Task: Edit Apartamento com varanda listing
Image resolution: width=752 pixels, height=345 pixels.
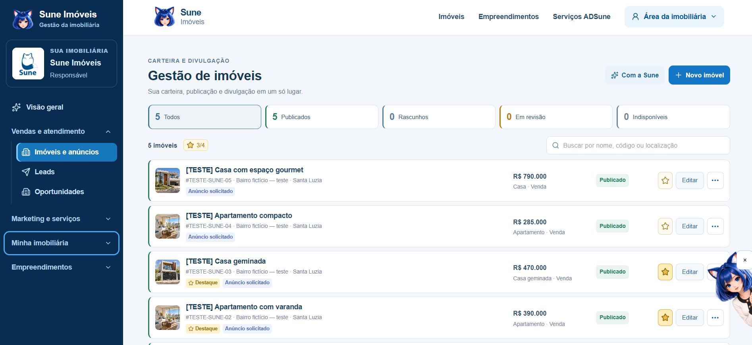Action: coord(690,318)
